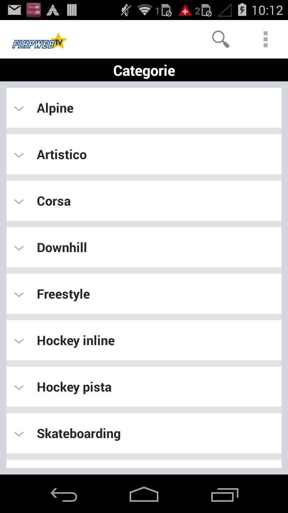Expand the Hockey inline chevron

[x=19, y=341]
